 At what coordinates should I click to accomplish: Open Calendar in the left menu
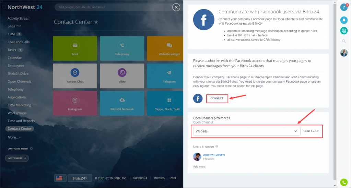pos(14,58)
